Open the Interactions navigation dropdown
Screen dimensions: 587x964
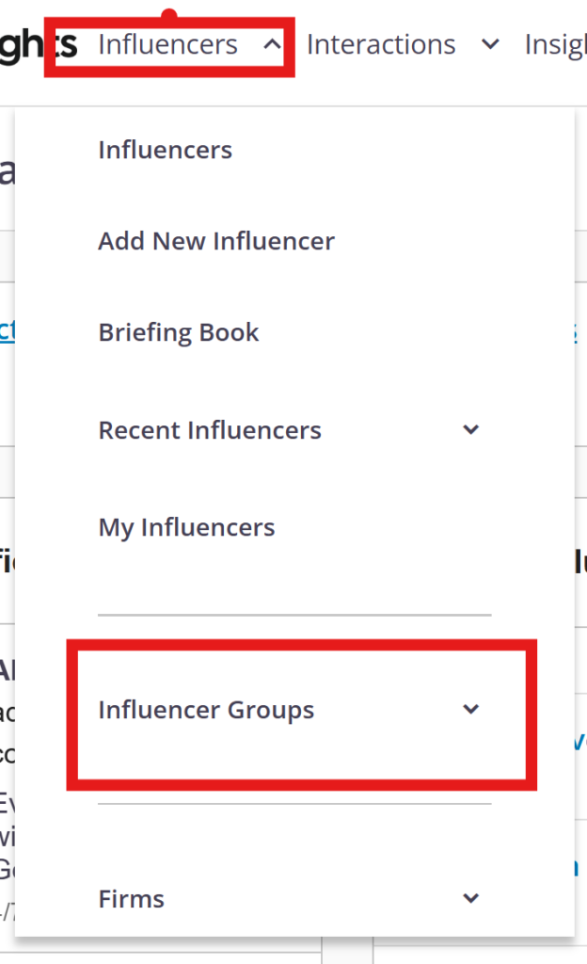(x=381, y=44)
